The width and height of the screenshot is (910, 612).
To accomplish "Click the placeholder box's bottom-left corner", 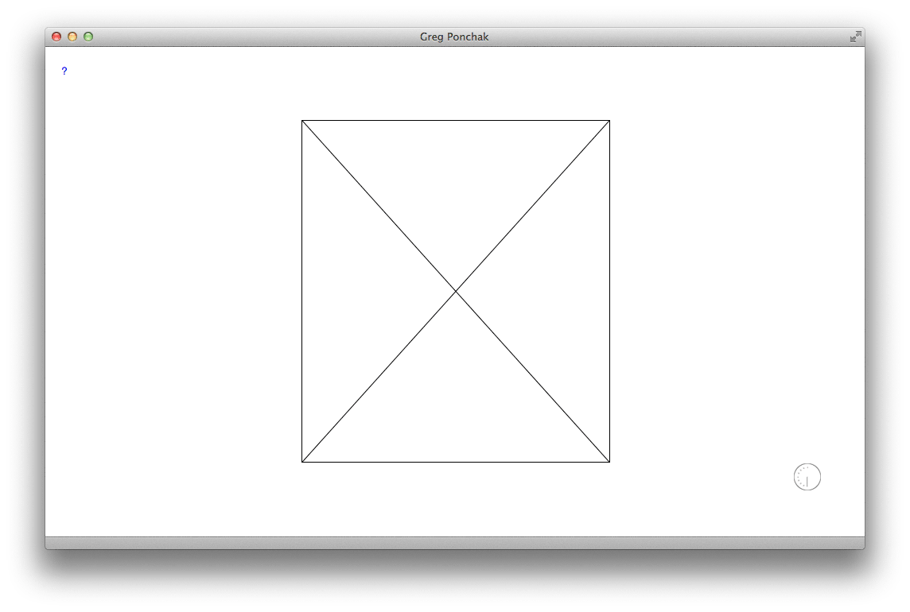I will [x=302, y=461].
